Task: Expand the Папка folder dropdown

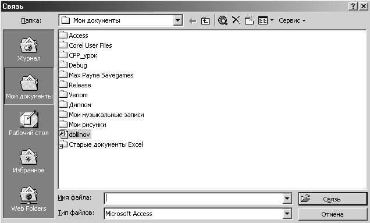Action: (x=177, y=20)
